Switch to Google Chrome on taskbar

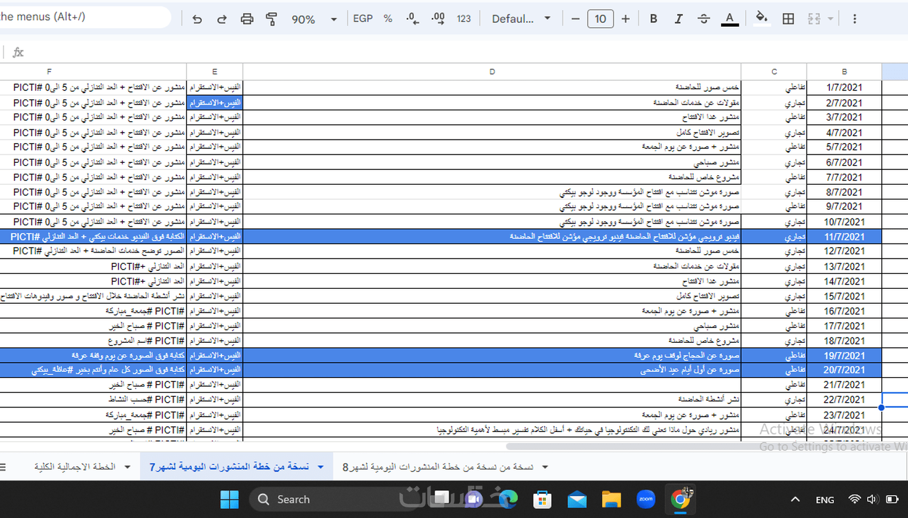pyautogui.click(x=680, y=499)
